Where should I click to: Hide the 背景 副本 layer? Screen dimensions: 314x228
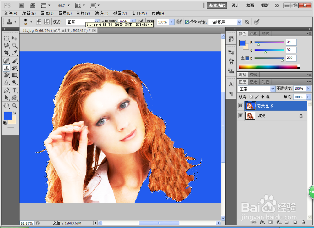point(241,106)
